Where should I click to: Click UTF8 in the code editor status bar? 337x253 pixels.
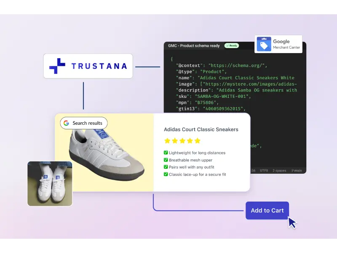tap(264, 171)
